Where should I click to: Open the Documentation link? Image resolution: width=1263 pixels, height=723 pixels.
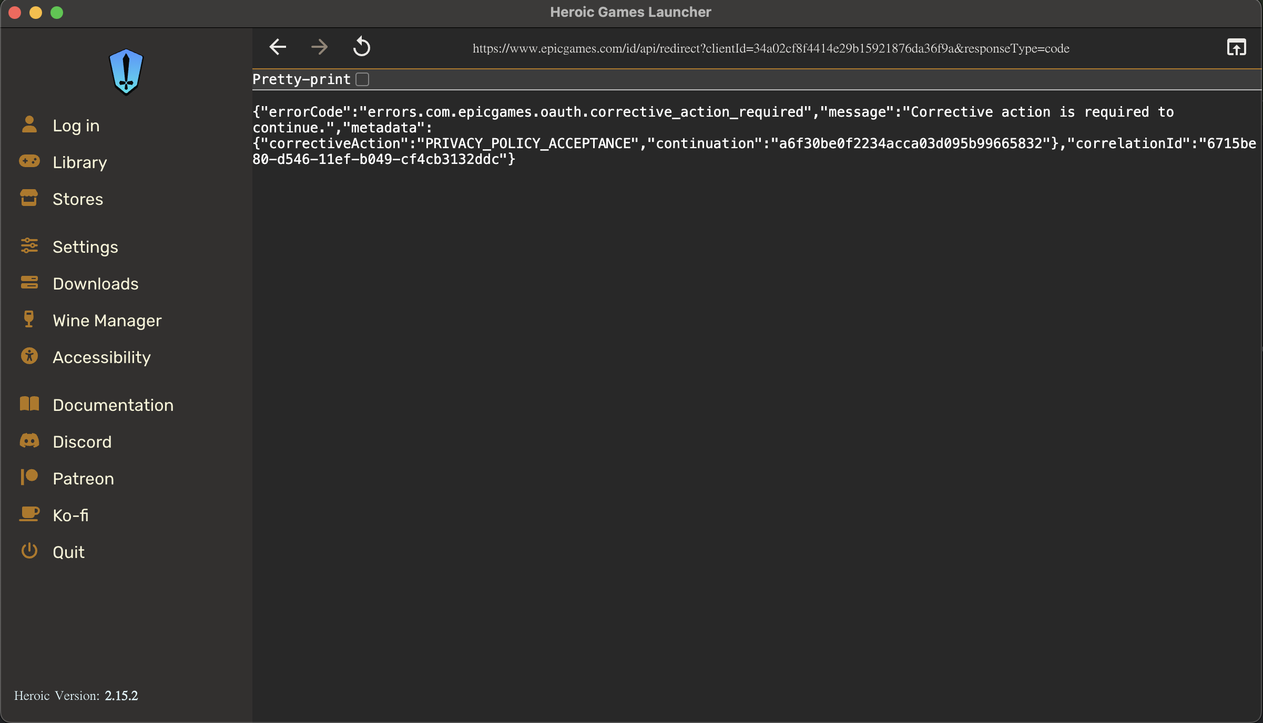coord(113,405)
